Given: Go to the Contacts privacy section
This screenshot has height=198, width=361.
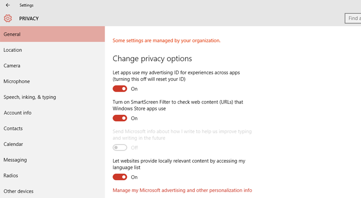Looking at the screenshot, I should point(52,128).
